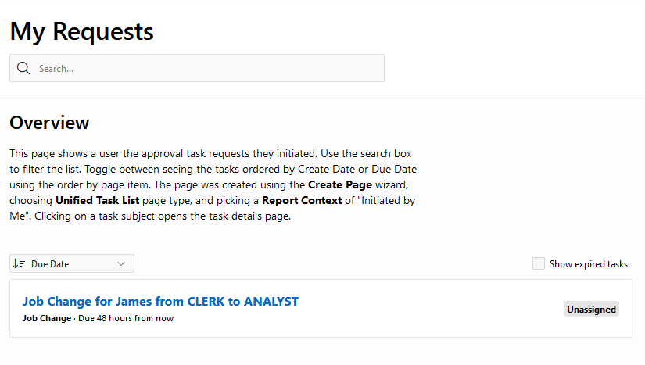Image resolution: width=645 pixels, height=365 pixels.
Task: Click the Search... placeholder text
Action: [x=56, y=69]
